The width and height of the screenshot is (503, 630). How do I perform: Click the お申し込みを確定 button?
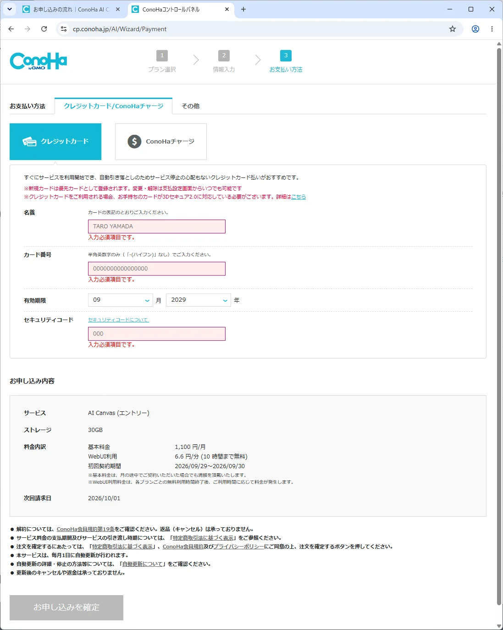point(66,608)
